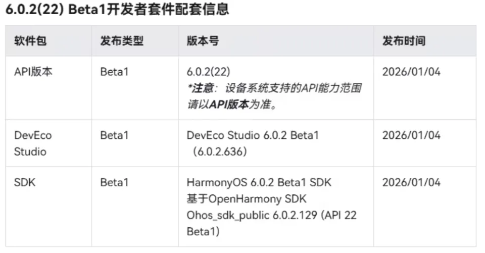Image resolution: width=485 pixels, height=253 pixels.
Task: Click the 发布时间 column header
Action: [x=404, y=41]
